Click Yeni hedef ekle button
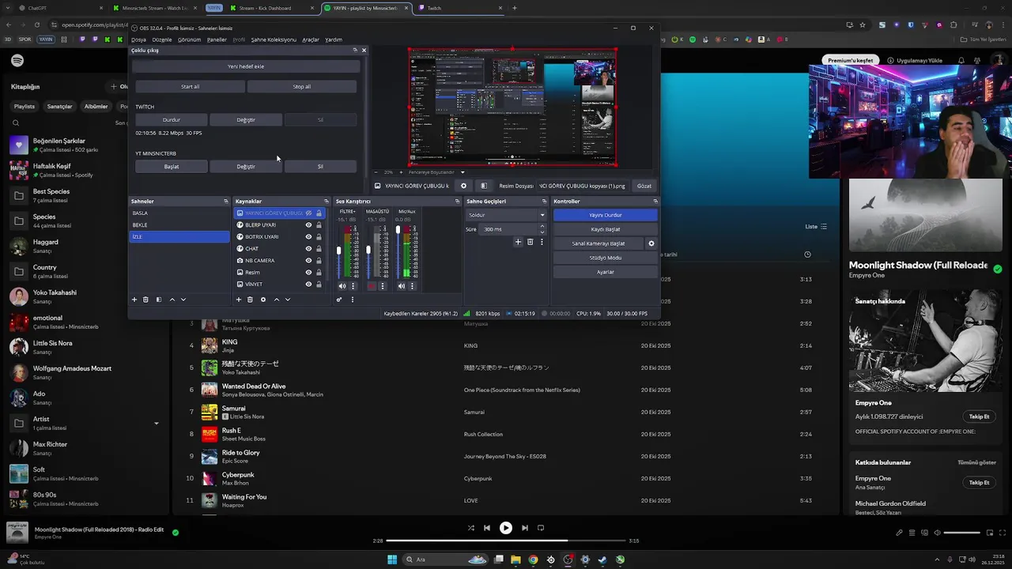 246,67
